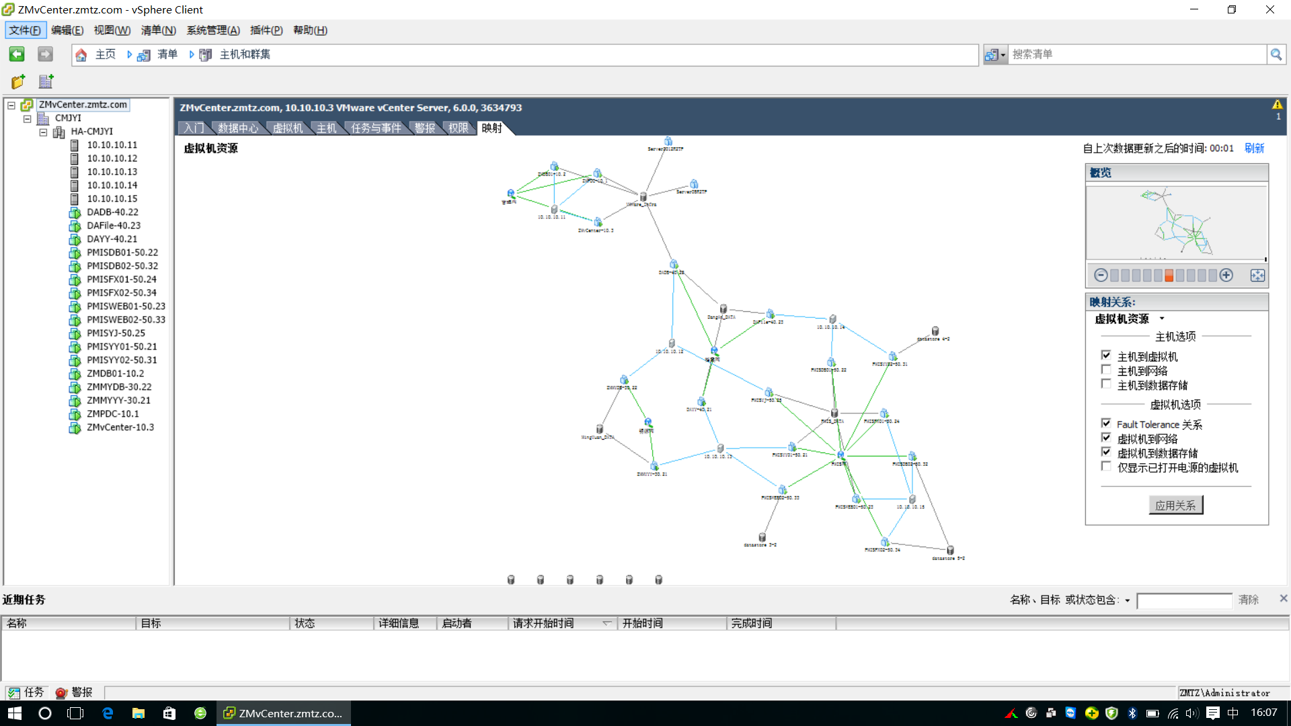Select the CMJYI datacenter icon

(43, 118)
